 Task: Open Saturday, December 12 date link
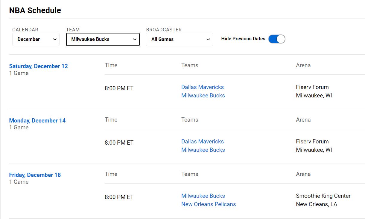39,66
